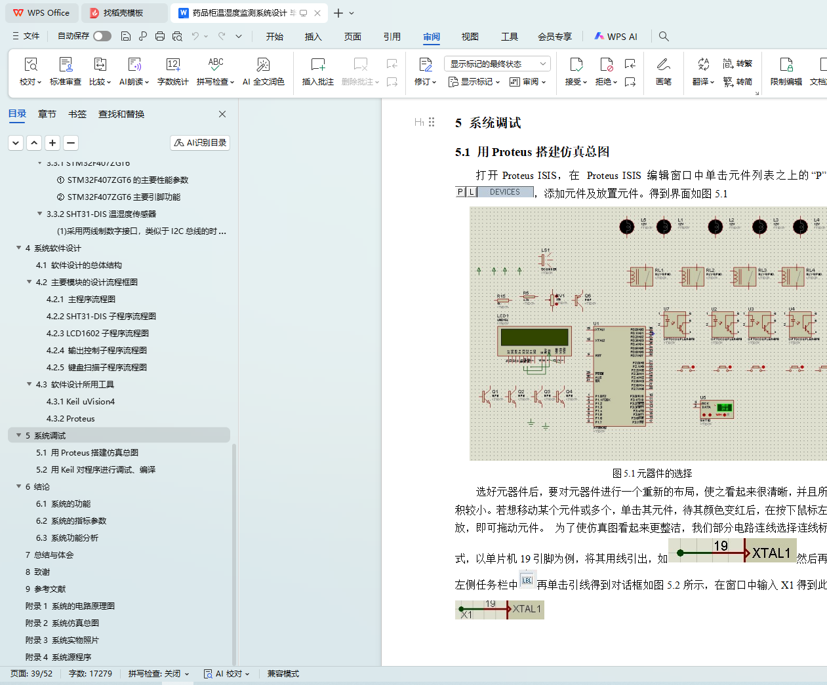This screenshot has width=827, height=685.
Task: Toggle the 自动保存 autosave switch
Action: [102, 36]
